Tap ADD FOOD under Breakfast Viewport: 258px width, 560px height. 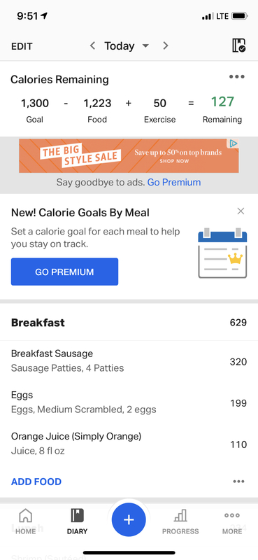pyautogui.click(x=36, y=482)
